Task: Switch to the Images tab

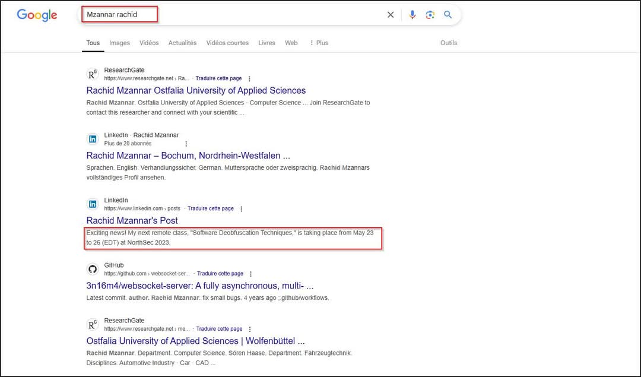Action: (x=119, y=43)
